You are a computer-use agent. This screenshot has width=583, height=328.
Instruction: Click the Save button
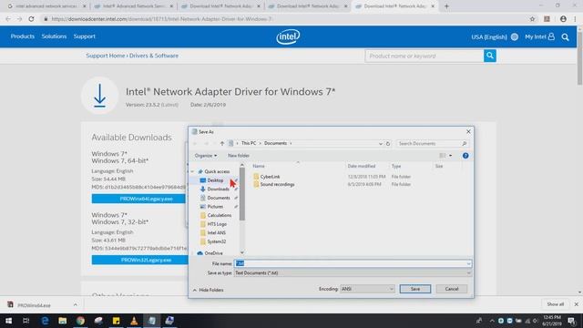[x=415, y=289]
